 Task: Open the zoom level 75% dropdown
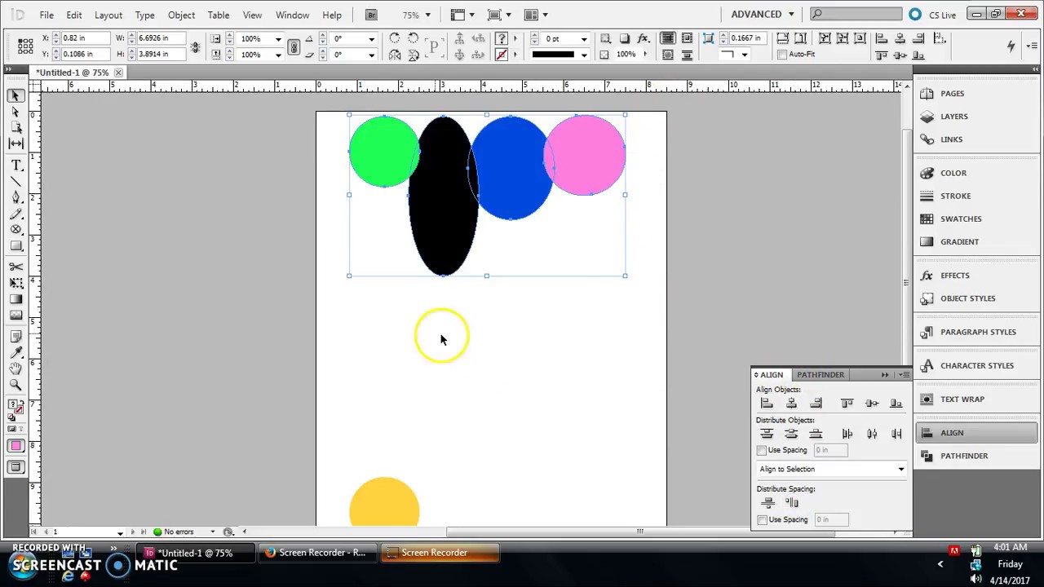pyautogui.click(x=428, y=15)
